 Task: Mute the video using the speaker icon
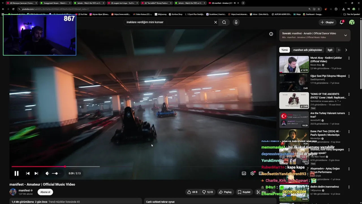(x=47, y=173)
